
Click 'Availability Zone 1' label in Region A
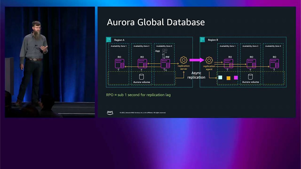pyautogui.click(x=119, y=46)
